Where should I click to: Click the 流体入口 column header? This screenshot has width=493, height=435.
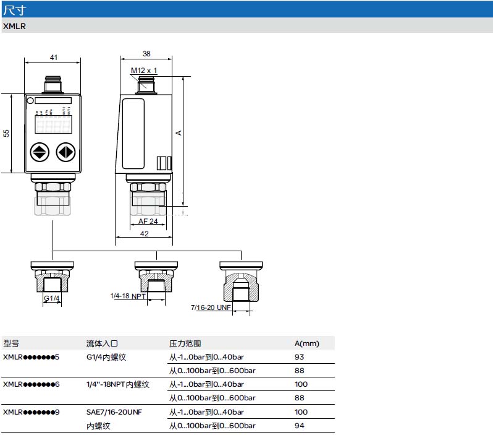pos(101,343)
